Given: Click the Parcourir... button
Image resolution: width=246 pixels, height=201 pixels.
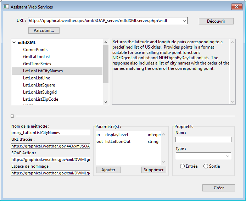Looking at the screenshot, I should click(44, 30).
